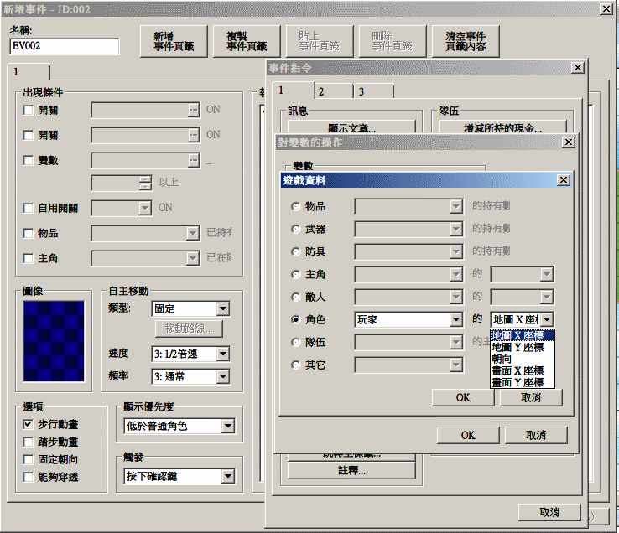619x533 pixels.
Task: Choose 朝向 from the open list
Action: 523,359
